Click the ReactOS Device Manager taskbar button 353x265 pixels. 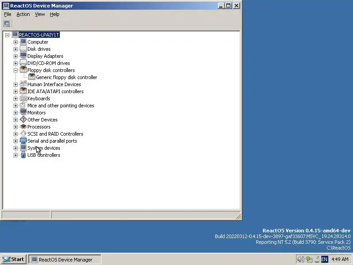pos(65,260)
